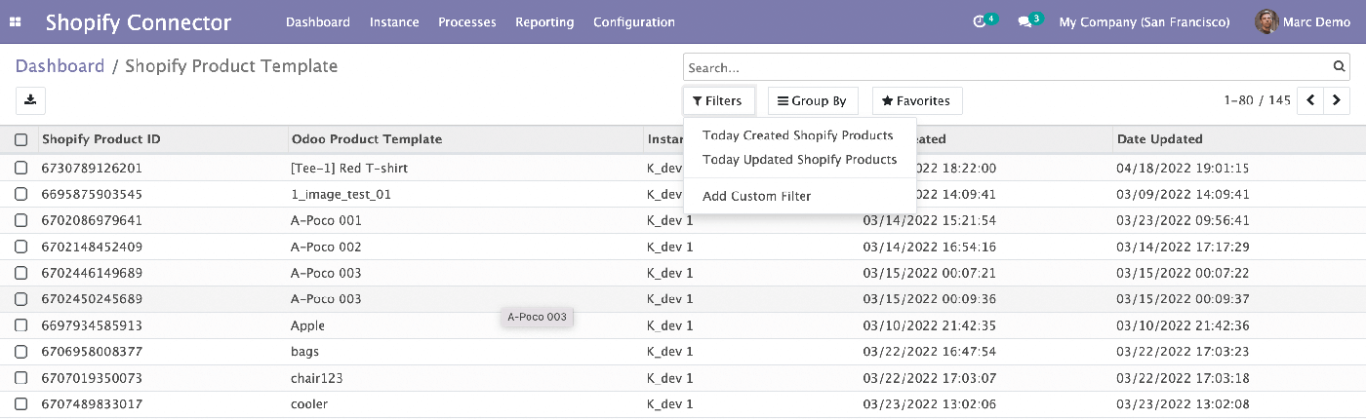
Task: Check the row for 6707489833017
Action: (21, 404)
